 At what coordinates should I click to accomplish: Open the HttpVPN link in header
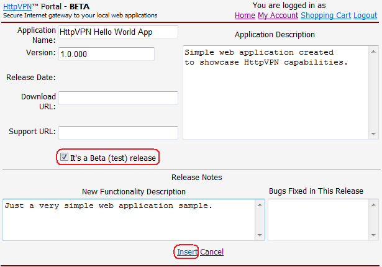[17, 7]
